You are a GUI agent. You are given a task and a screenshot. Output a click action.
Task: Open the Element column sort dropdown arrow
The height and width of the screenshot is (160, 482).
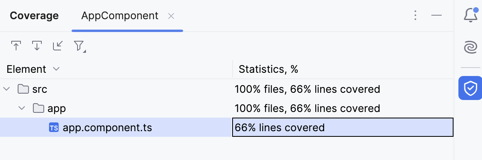pos(56,69)
